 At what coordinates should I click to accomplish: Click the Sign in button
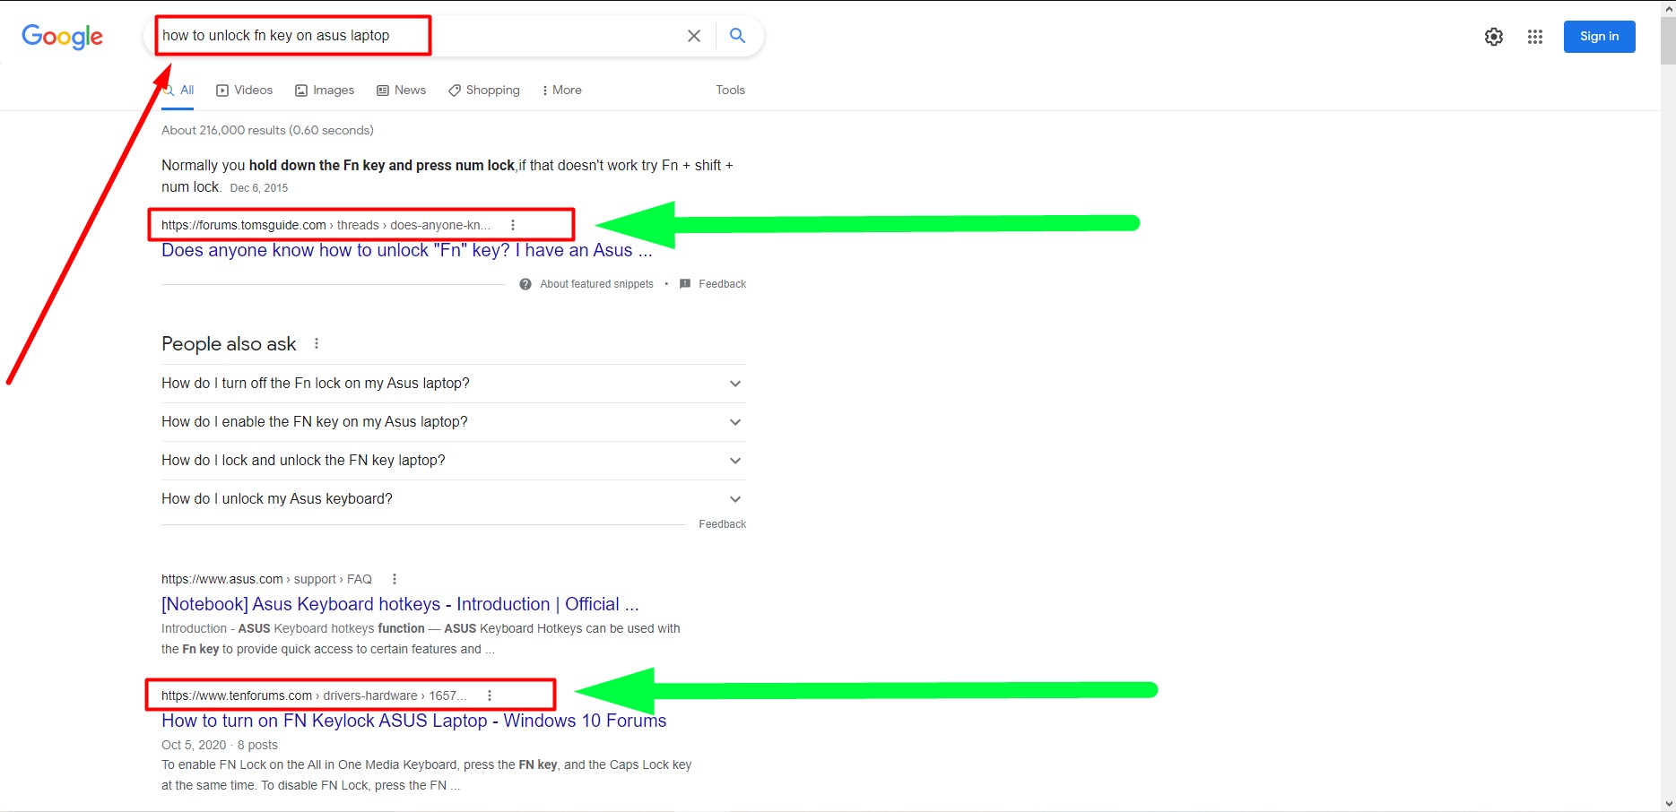(x=1599, y=37)
